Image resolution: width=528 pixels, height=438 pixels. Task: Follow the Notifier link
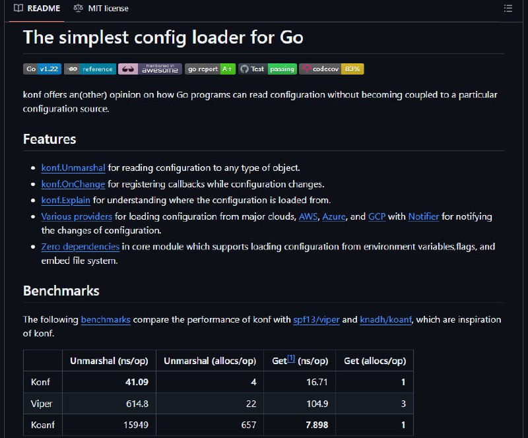424,216
